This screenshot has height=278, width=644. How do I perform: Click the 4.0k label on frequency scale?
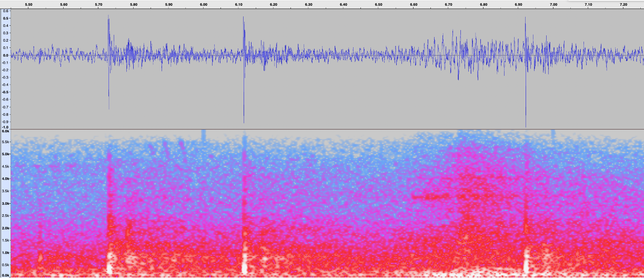click(x=6, y=179)
